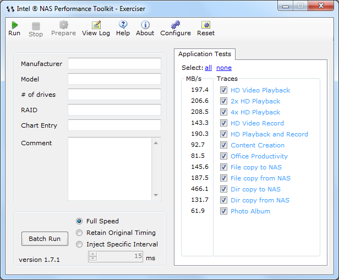Viewport: 339px width, 280px height.
Task: Click inside the Comment text area
Action: tap(110, 169)
